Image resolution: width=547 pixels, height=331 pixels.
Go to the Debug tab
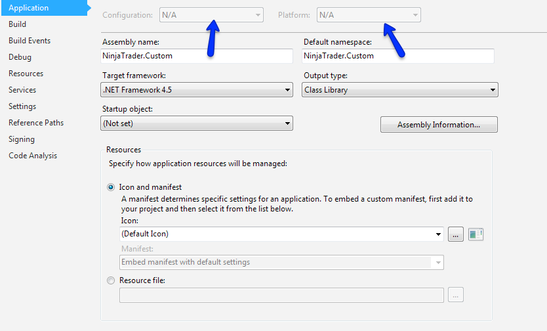coord(20,57)
